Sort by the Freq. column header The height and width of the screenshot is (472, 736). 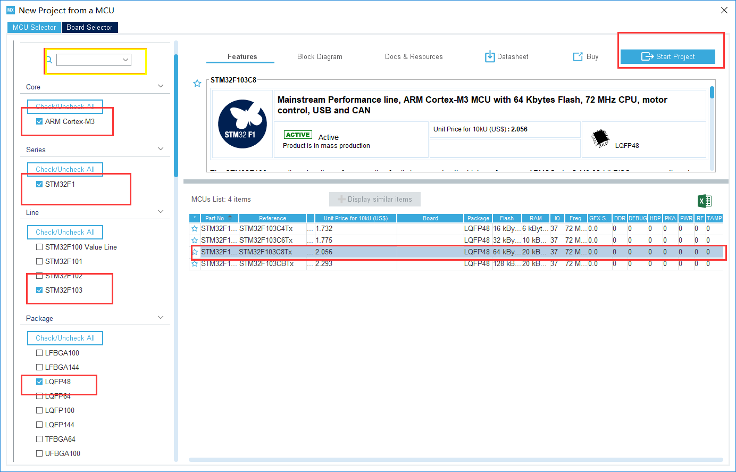tap(576, 218)
